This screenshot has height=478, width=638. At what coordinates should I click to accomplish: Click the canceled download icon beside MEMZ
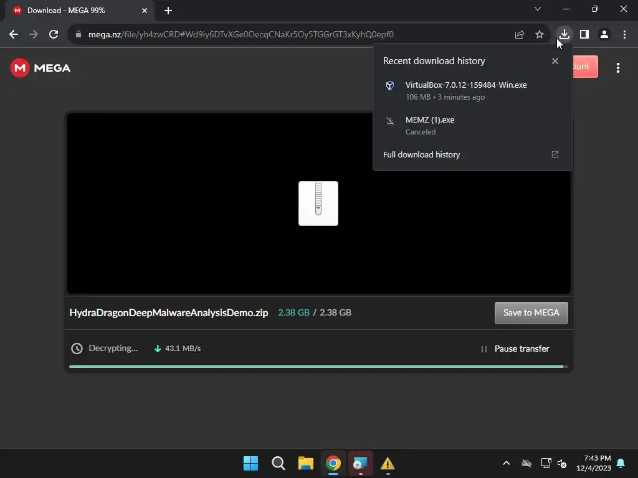[390, 121]
